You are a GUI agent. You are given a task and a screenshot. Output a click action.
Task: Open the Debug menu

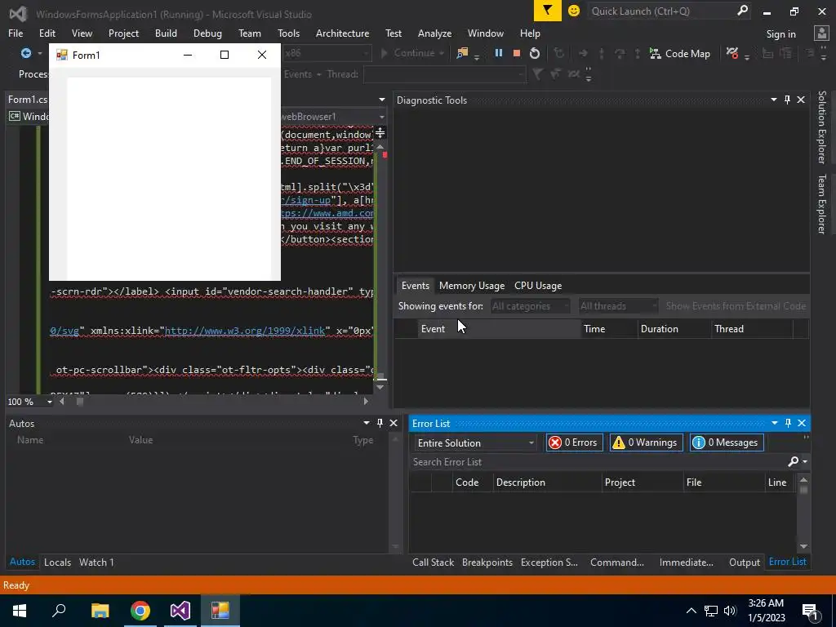pos(207,33)
